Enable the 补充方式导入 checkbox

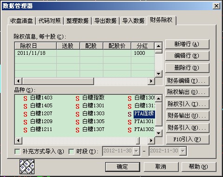click(17, 151)
